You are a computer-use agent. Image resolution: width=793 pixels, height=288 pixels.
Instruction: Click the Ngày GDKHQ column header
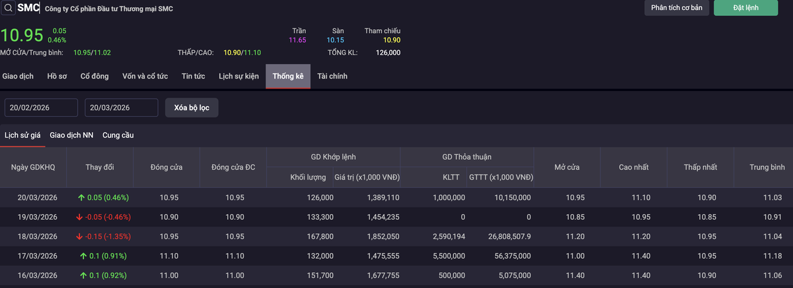[33, 167]
